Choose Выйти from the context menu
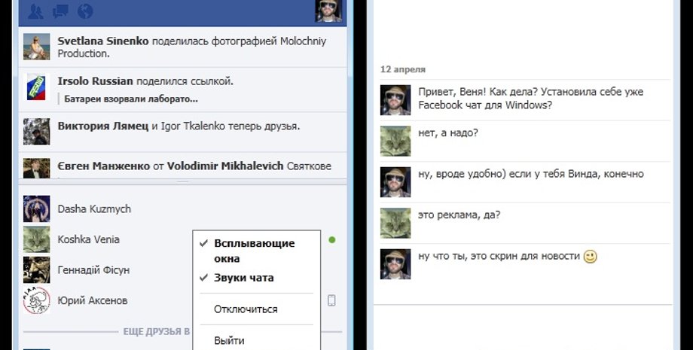Screen dimensions: 693x350 click(229, 340)
